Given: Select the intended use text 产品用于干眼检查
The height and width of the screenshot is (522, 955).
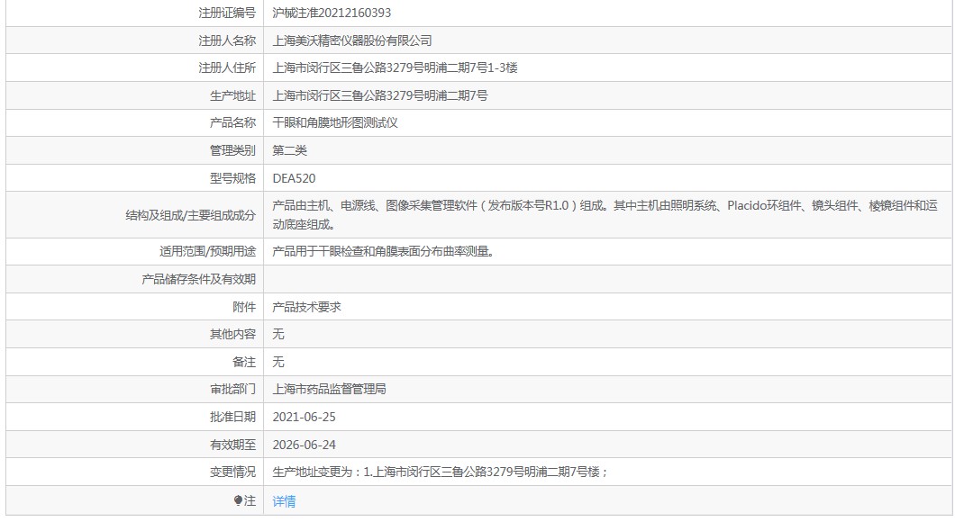Looking at the screenshot, I should pyautogui.click(x=383, y=251).
